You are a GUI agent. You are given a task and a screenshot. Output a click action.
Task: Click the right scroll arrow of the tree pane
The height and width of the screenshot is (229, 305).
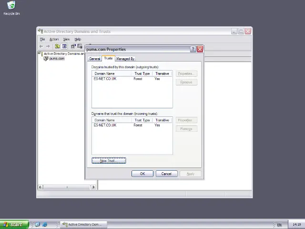(93, 187)
